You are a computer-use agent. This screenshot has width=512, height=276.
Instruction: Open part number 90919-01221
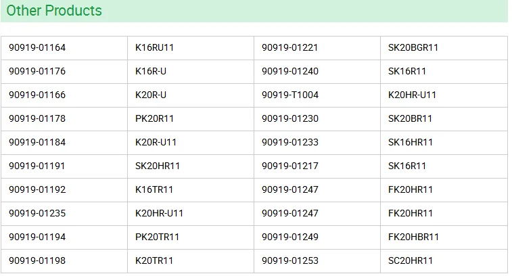(x=289, y=48)
